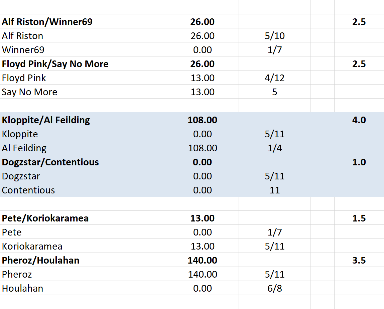Select the Say No More cell

coord(29,92)
